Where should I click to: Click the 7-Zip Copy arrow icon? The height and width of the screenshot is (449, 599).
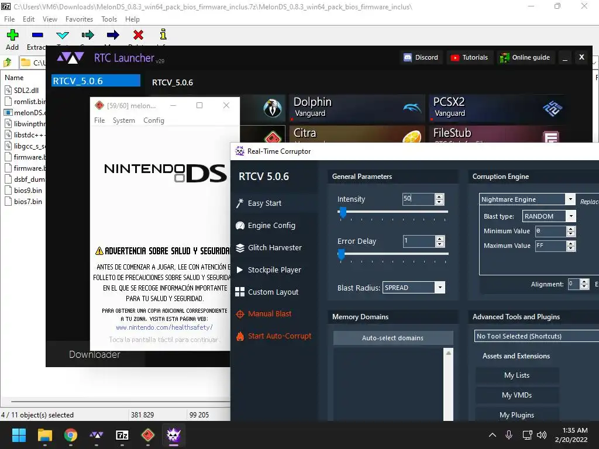(x=88, y=35)
